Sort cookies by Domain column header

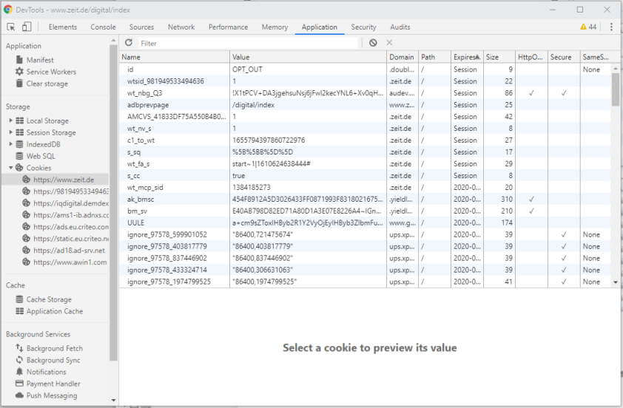[x=402, y=57]
